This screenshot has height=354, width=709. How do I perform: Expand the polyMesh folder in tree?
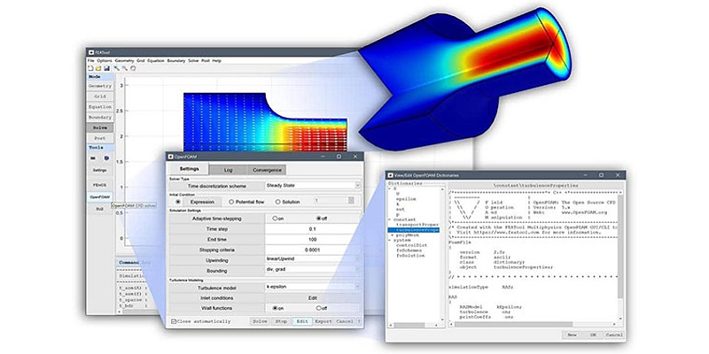tap(392, 235)
